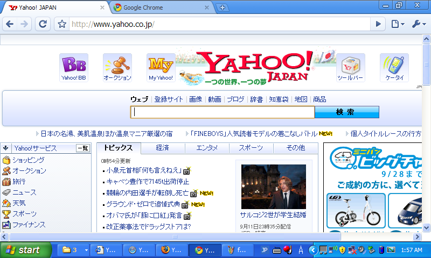This screenshot has width=431, height=258.
Task: Click the Yahoo! JAPAN logo
Action: pyautogui.click(x=255, y=66)
